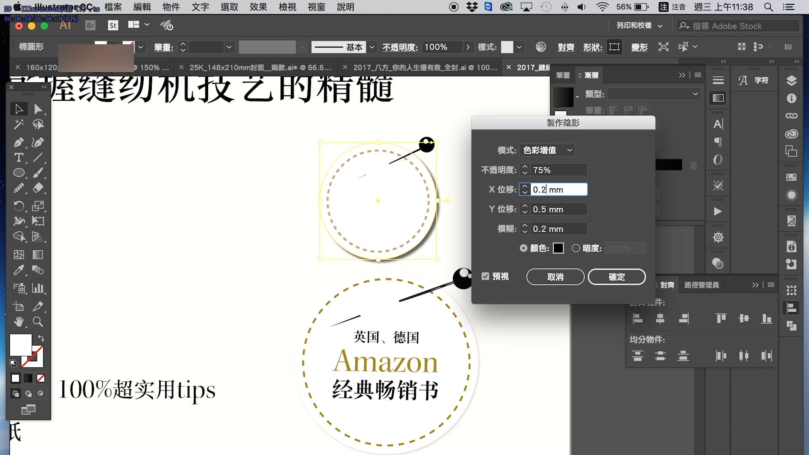Open the arrange documents dropdown
Image resolution: width=809 pixels, height=455 pixels.
pyautogui.click(x=139, y=25)
